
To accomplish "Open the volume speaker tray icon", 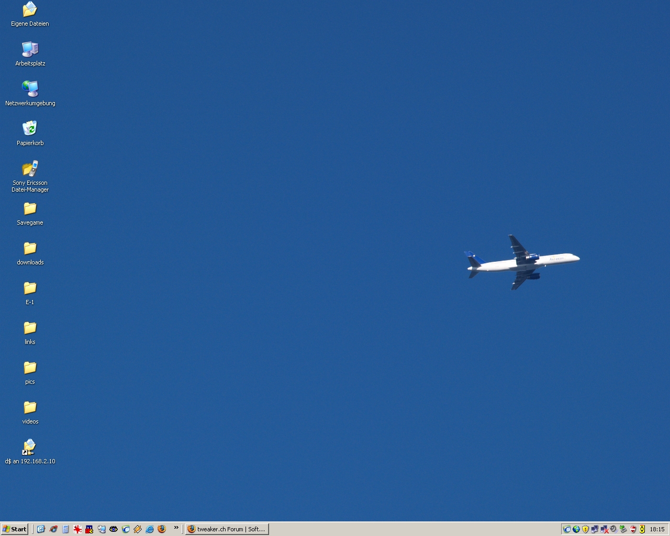I will [x=613, y=529].
